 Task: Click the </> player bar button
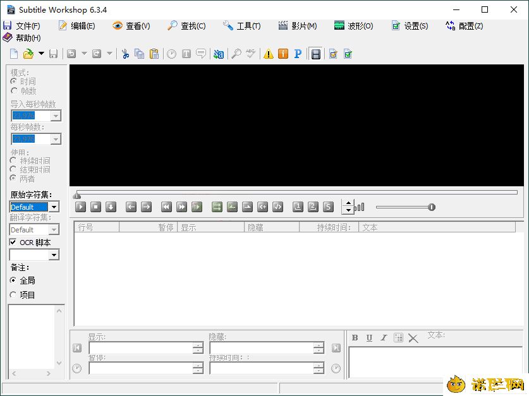click(278, 207)
